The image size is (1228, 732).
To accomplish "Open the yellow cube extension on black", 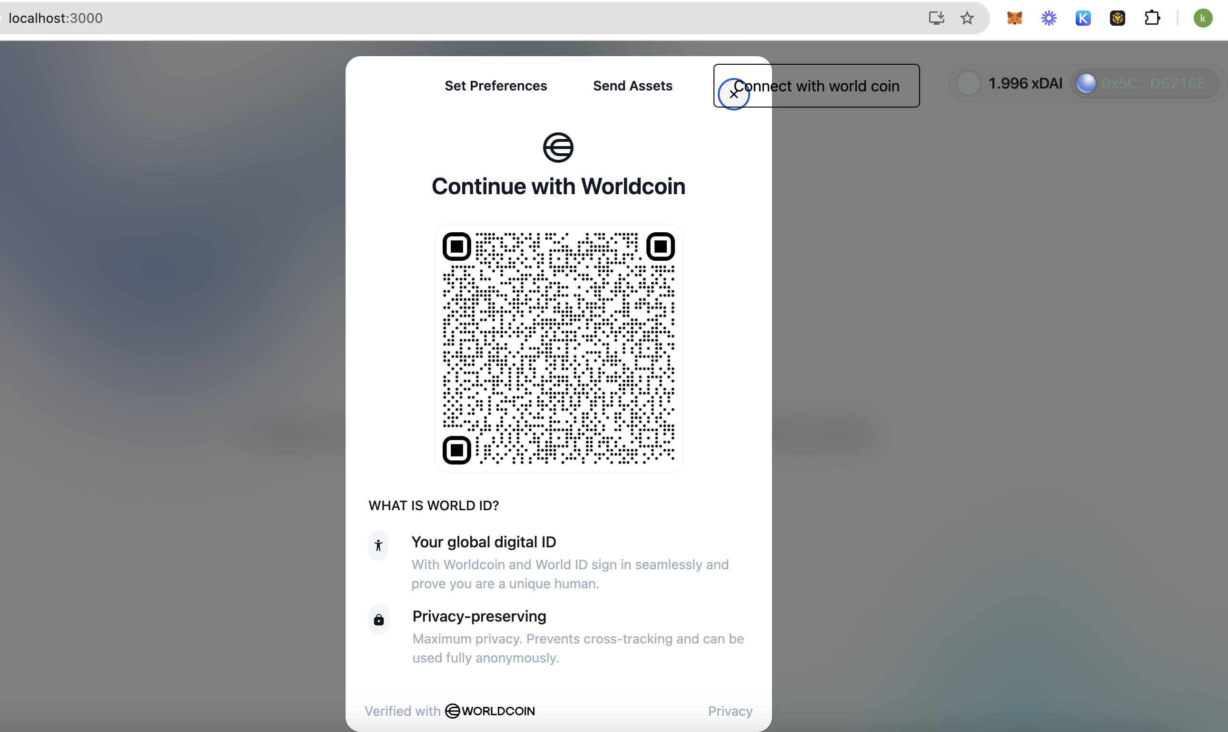I will tap(1117, 18).
